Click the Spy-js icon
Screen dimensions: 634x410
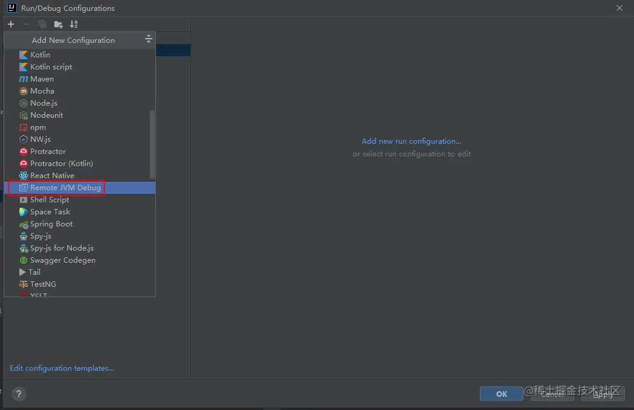[24, 236]
